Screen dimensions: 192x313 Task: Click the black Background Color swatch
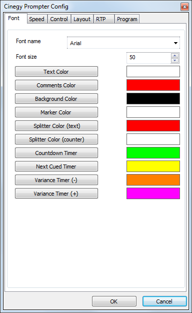[x=153, y=99]
